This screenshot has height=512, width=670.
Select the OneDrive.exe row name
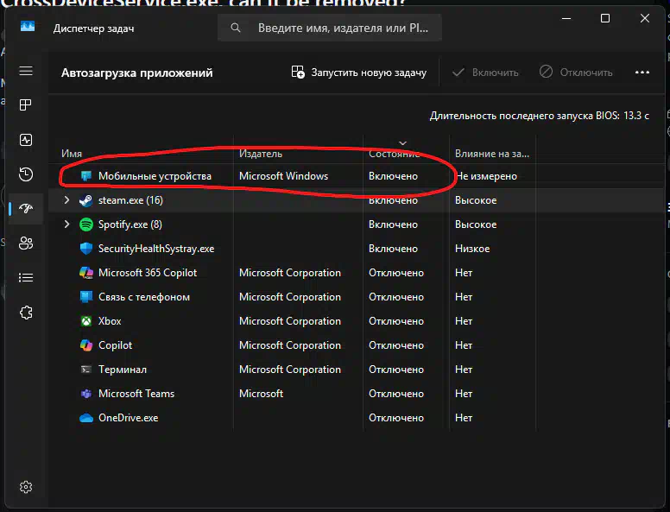(128, 418)
